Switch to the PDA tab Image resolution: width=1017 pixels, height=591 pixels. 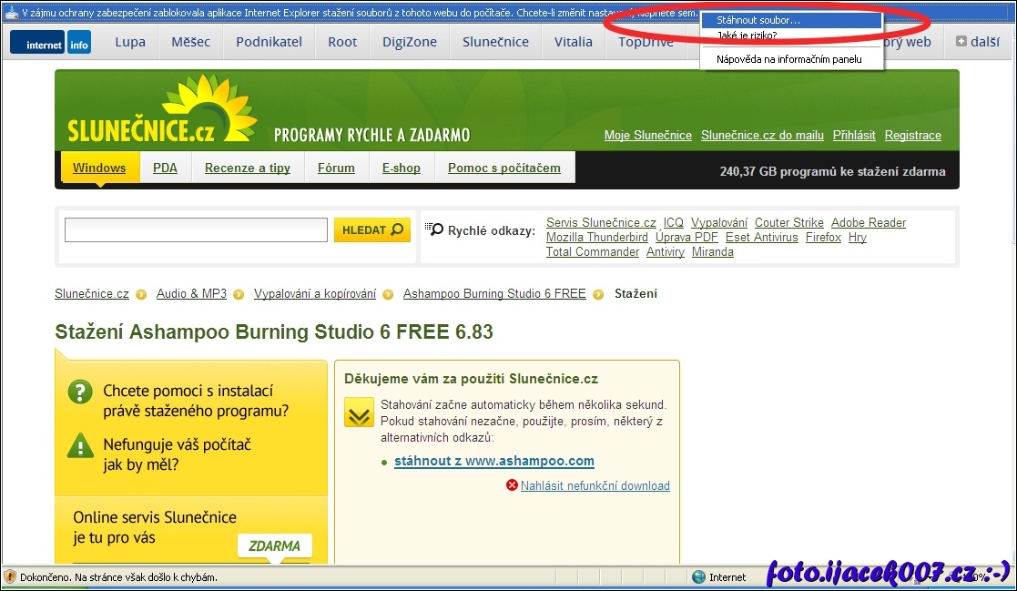(165, 168)
